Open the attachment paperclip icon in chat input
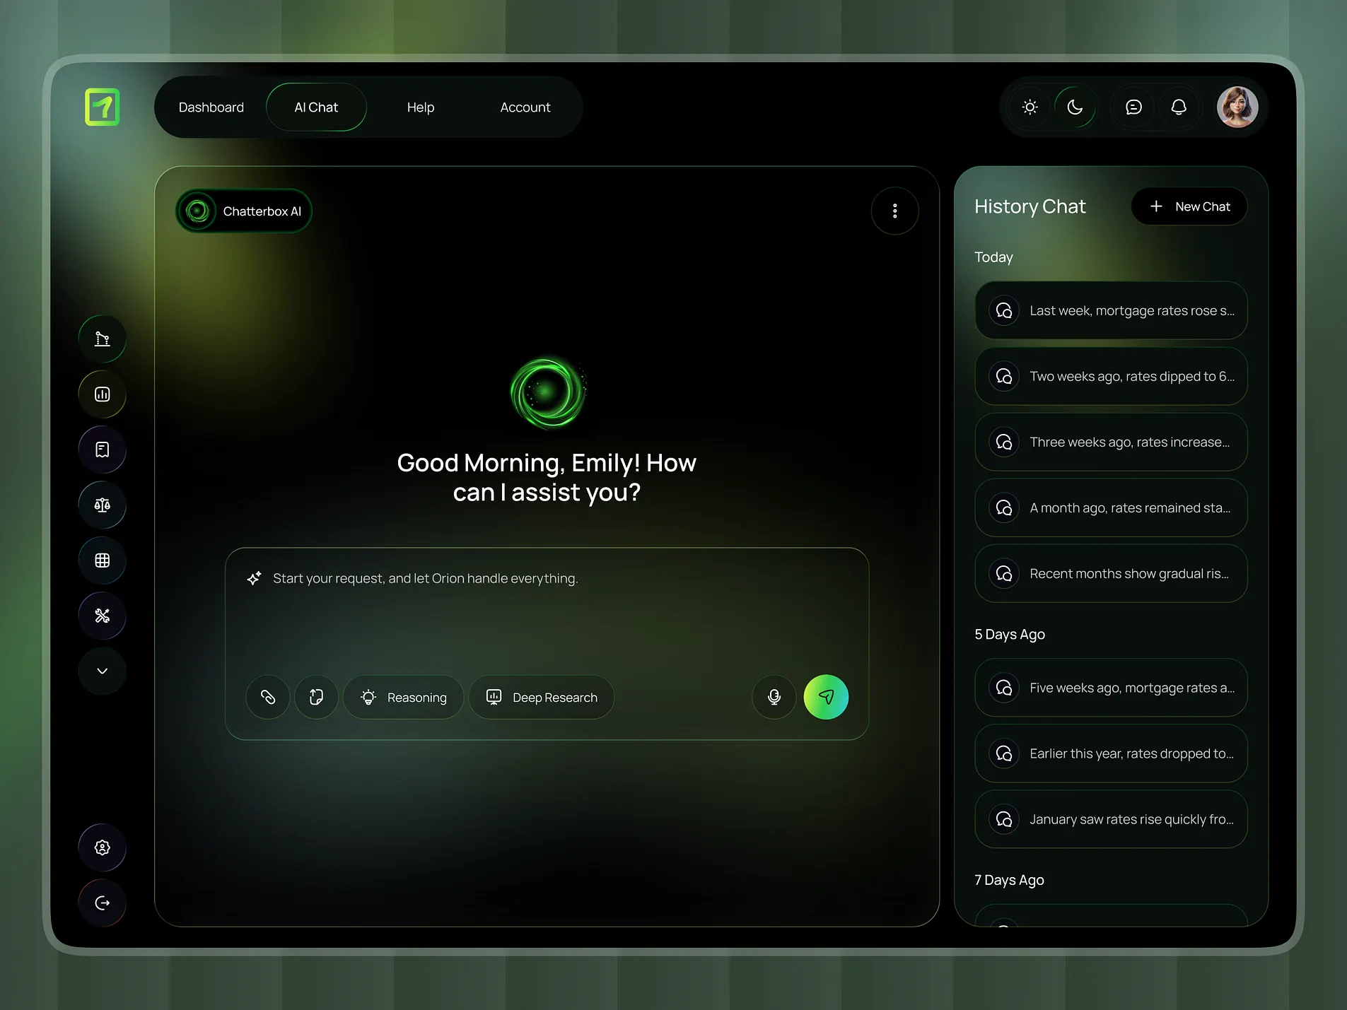Screen dimensions: 1347x1010 pyautogui.click(x=267, y=697)
